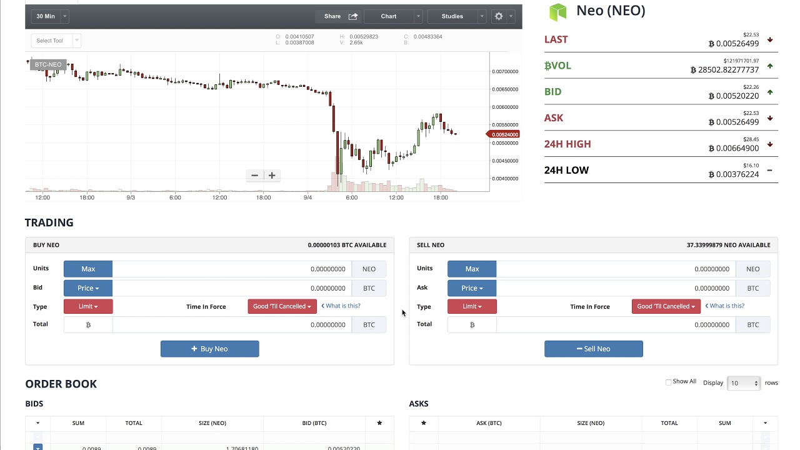800x450 pixels.
Task: Click the Sell Neo button
Action: pos(594,349)
